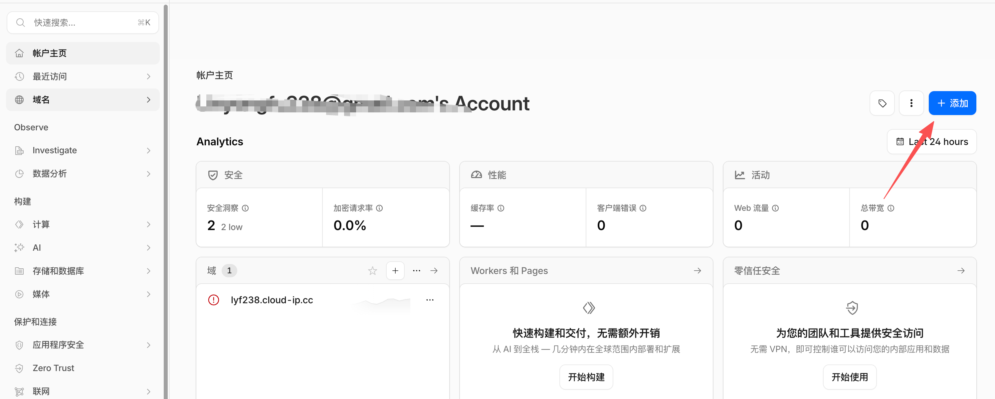
Task: Click the Zero Trust sidebar icon
Action: point(19,368)
